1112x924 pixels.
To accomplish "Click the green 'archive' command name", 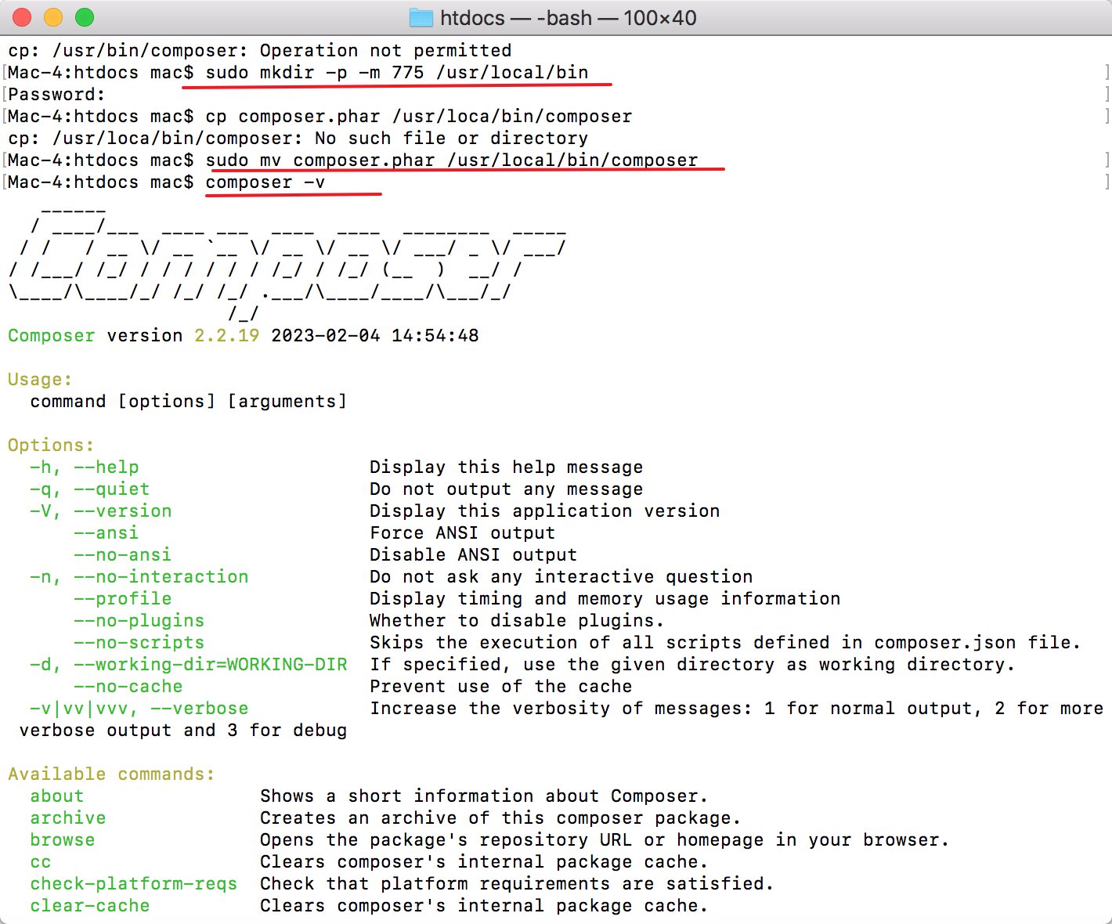I will pyautogui.click(x=68, y=818).
